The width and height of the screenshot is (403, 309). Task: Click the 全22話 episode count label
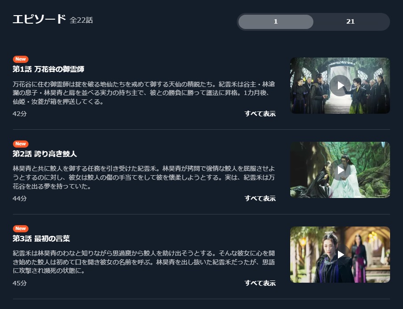[81, 20]
